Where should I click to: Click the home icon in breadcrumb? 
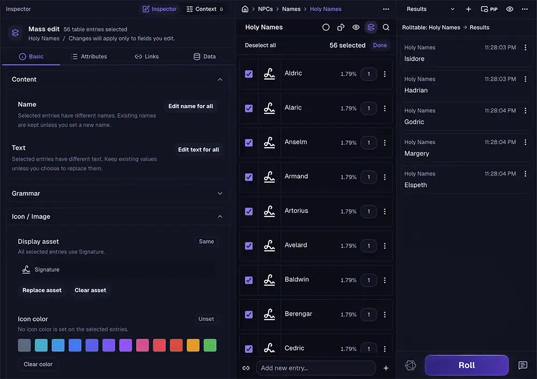[245, 9]
